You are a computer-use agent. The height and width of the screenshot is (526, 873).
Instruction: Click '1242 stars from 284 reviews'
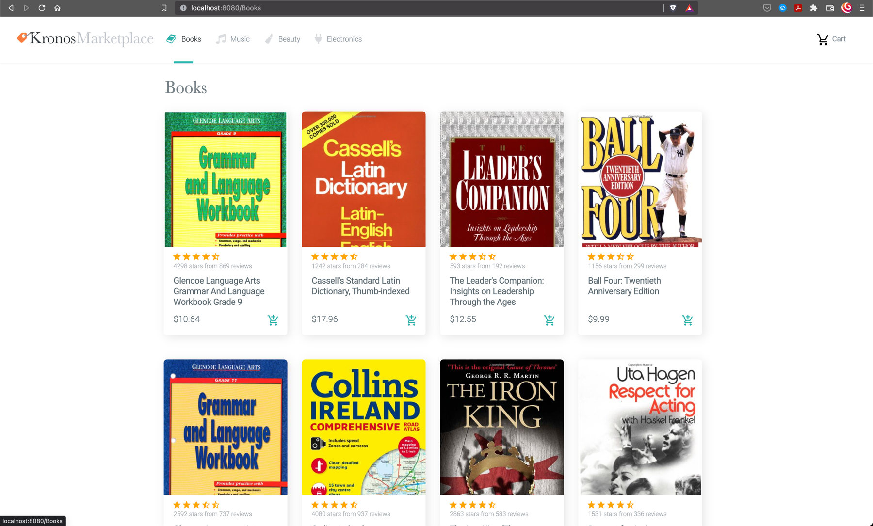tap(351, 266)
